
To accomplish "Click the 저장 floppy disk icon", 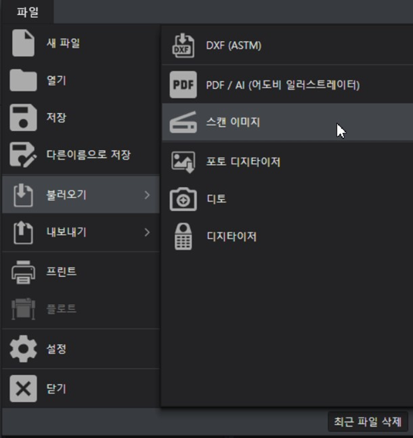I will [x=23, y=118].
